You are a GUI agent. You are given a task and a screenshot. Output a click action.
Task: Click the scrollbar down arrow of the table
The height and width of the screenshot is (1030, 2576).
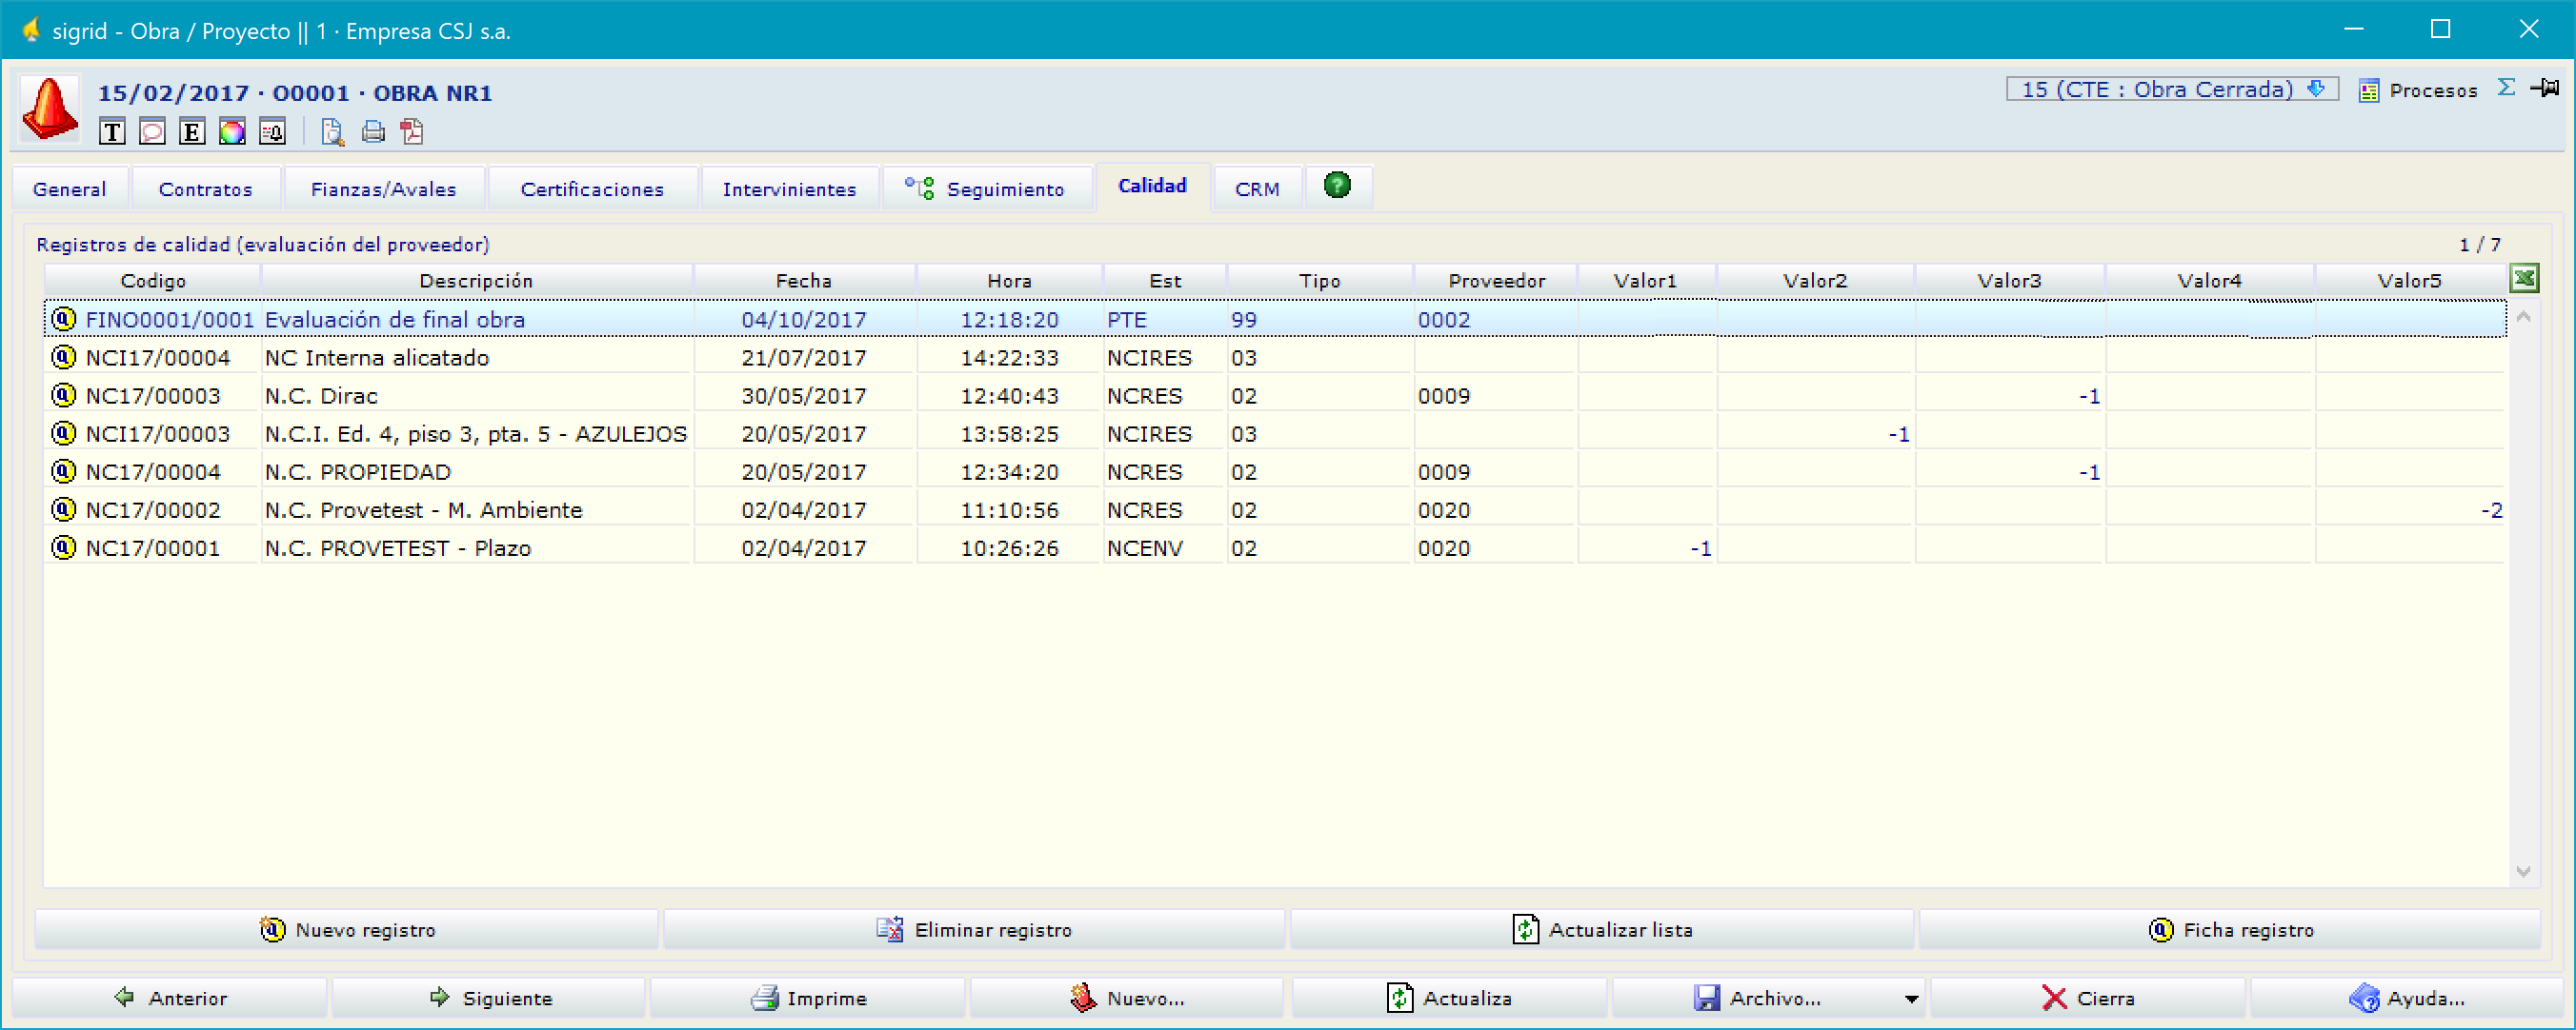[x=2524, y=872]
